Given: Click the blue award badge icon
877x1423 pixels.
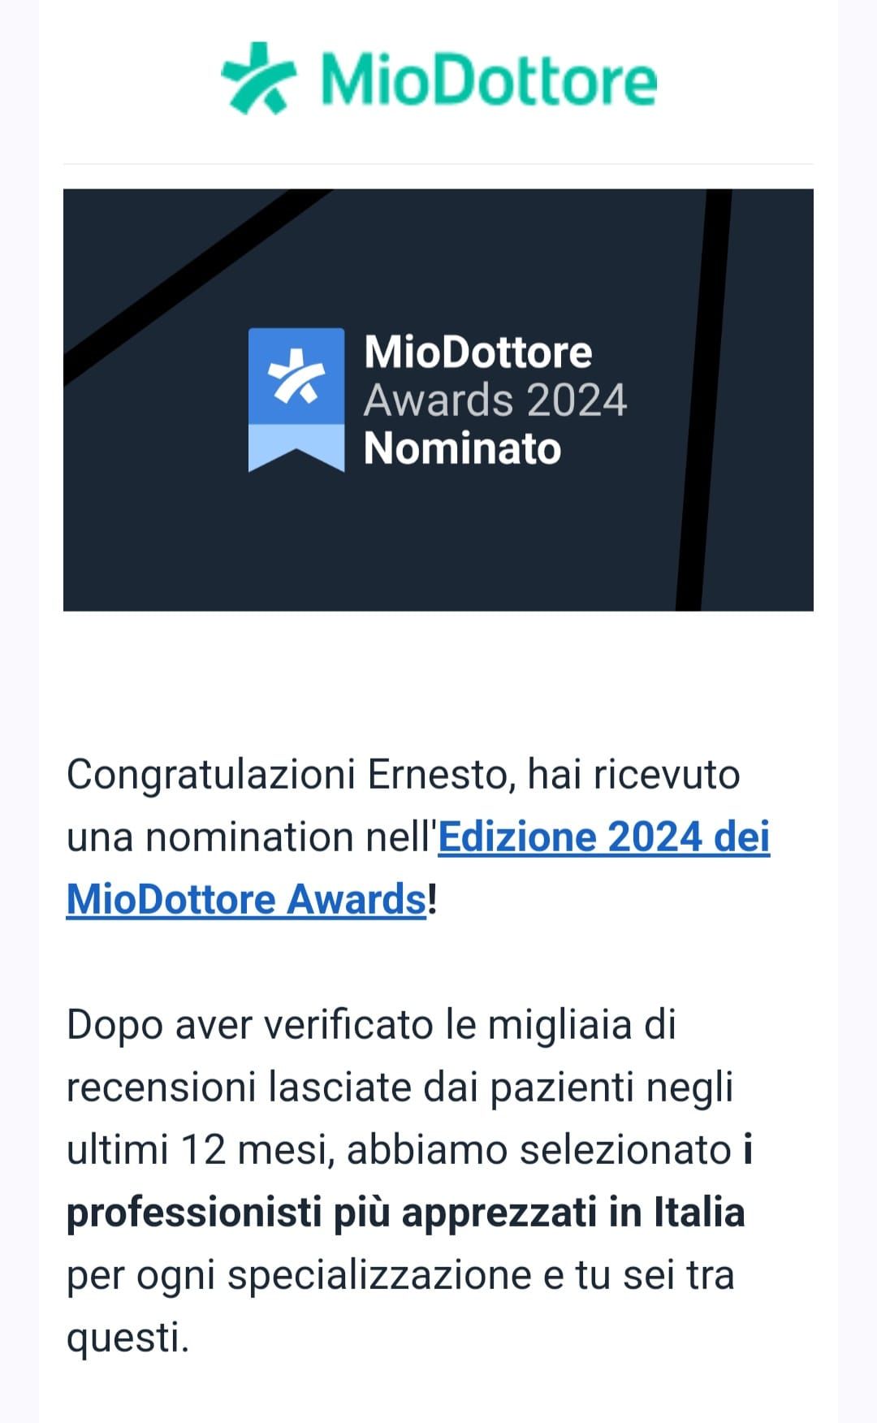Looking at the screenshot, I should [x=296, y=377].
